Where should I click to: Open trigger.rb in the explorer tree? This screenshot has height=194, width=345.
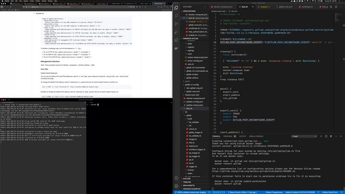pyautogui.click(x=193, y=167)
